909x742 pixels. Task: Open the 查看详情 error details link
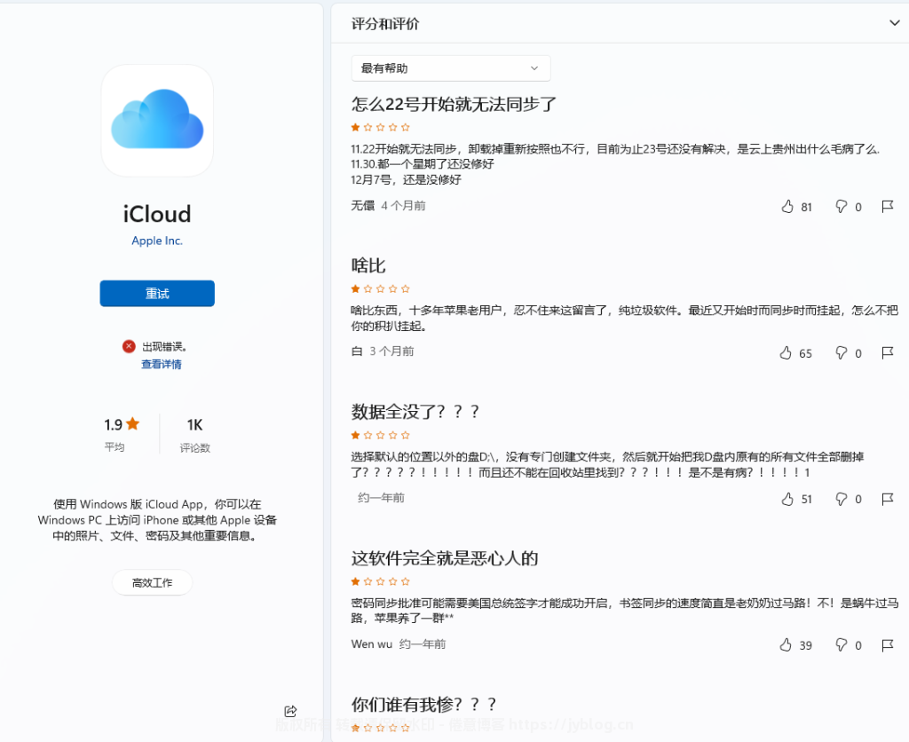click(x=161, y=365)
